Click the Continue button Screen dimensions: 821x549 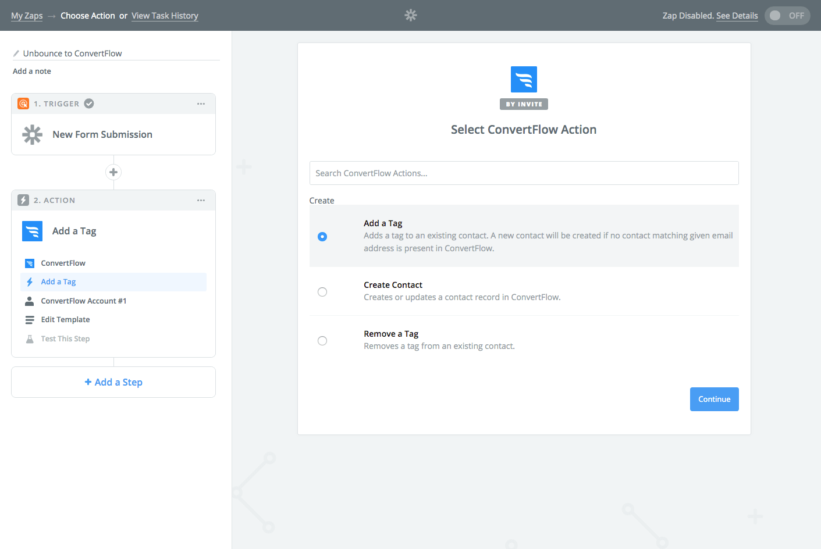715,399
